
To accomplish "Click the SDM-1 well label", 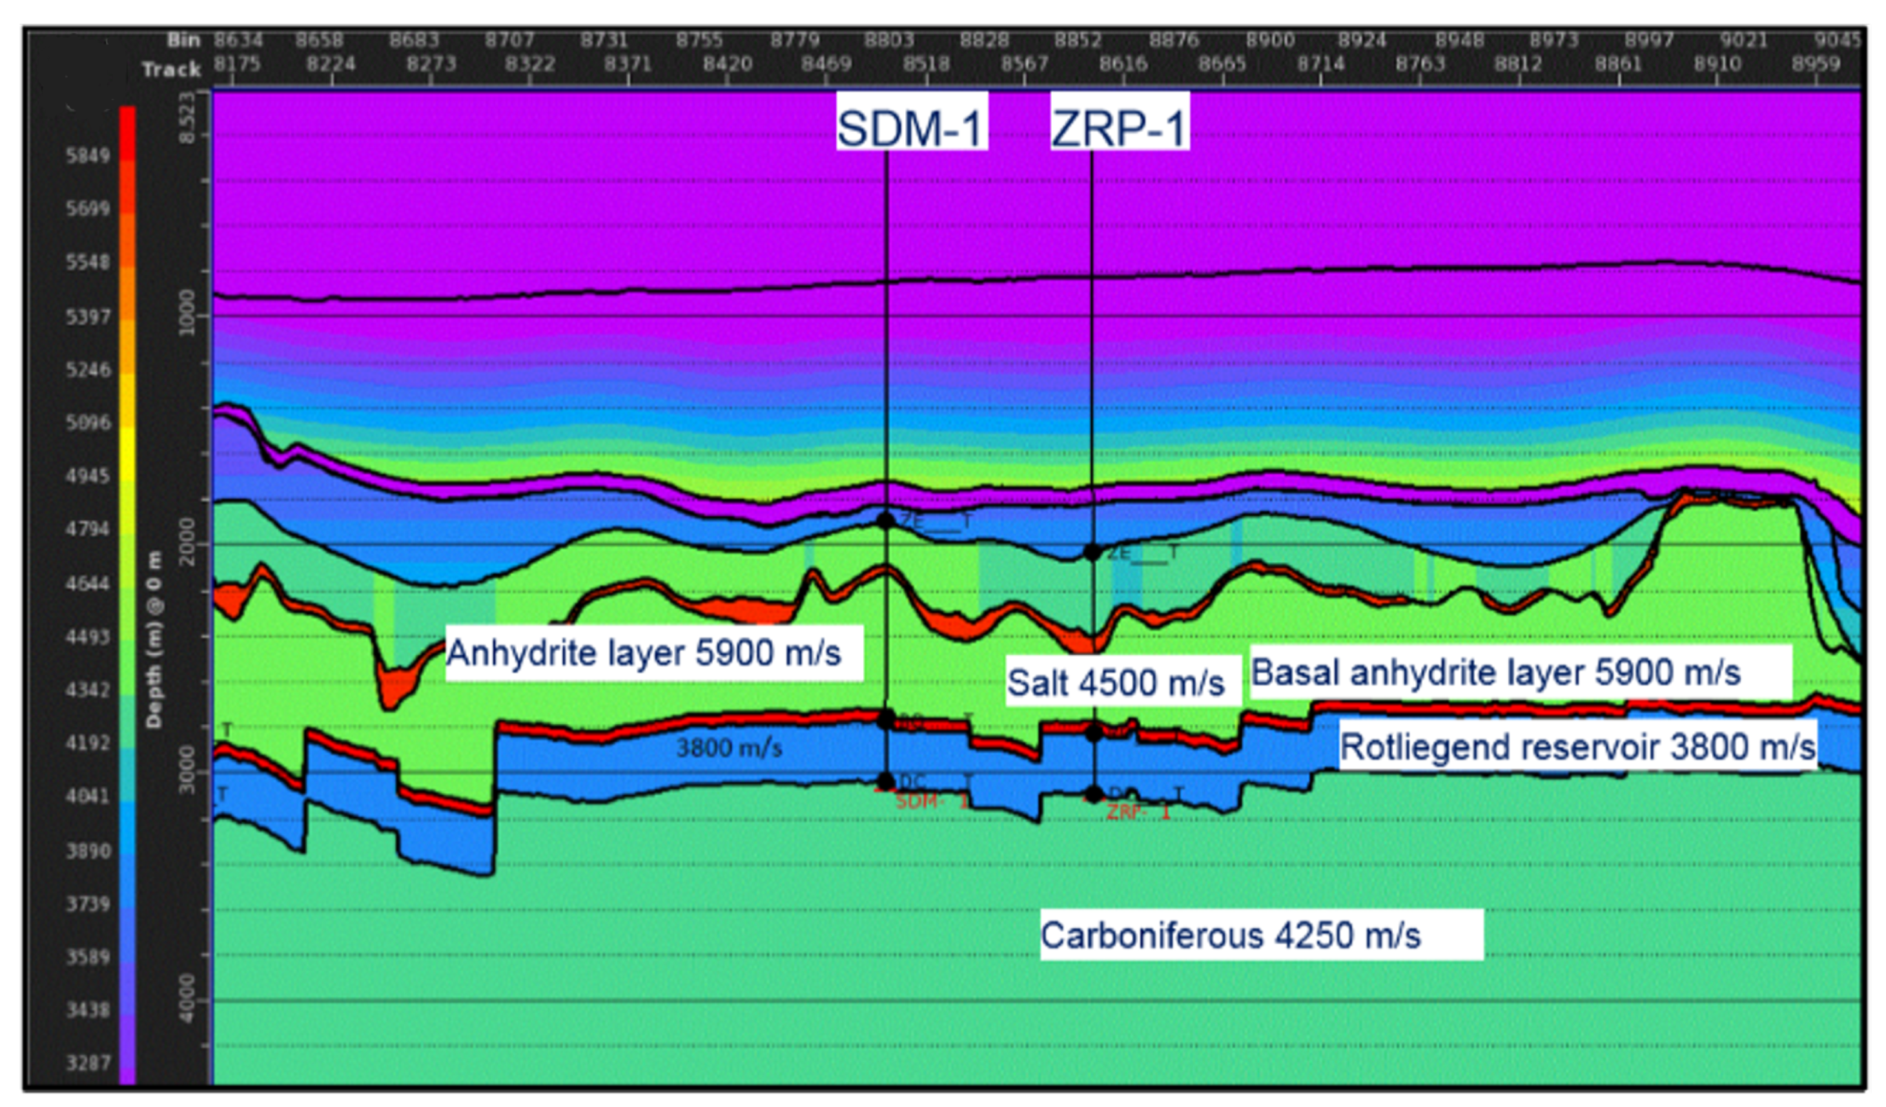I will [x=910, y=127].
